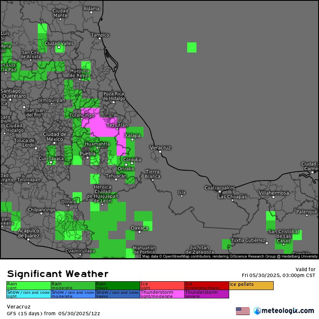Click the Toluca de Lerdo label
This screenshot has height=319, width=319.
(24, 143)
